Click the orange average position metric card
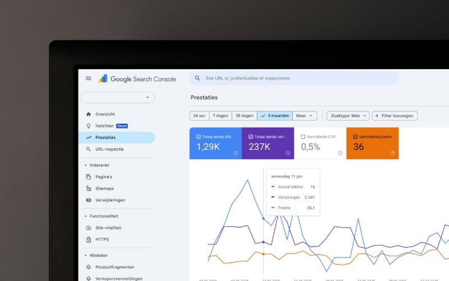449x281 pixels. (x=373, y=143)
